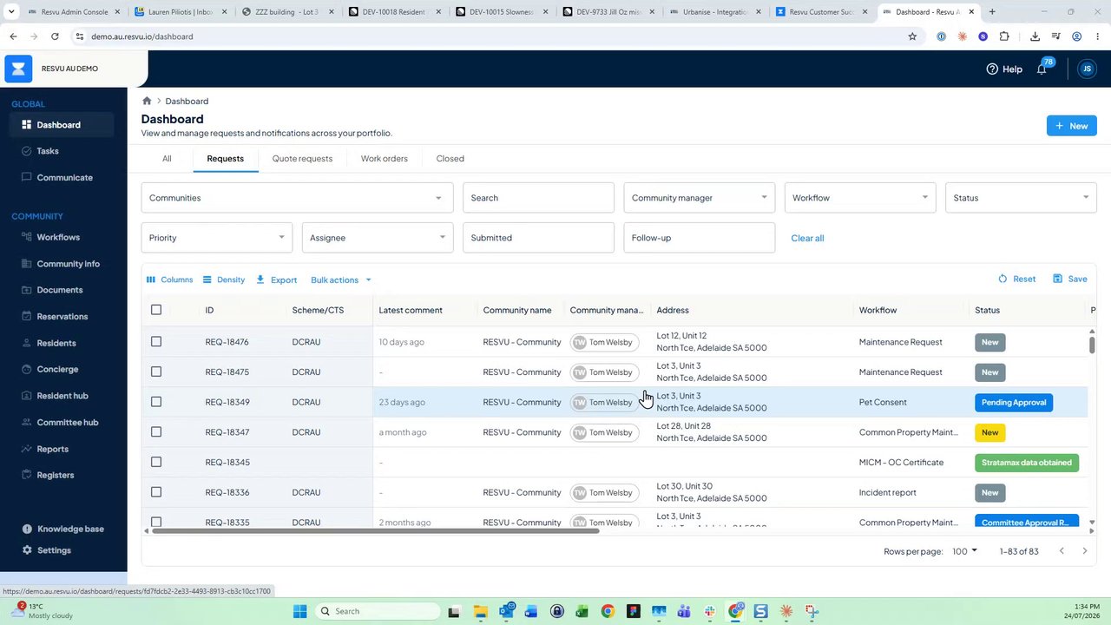This screenshot has width=1111, height=625.
Task: Click the Resvu logo icon
Action: [18, 69]
